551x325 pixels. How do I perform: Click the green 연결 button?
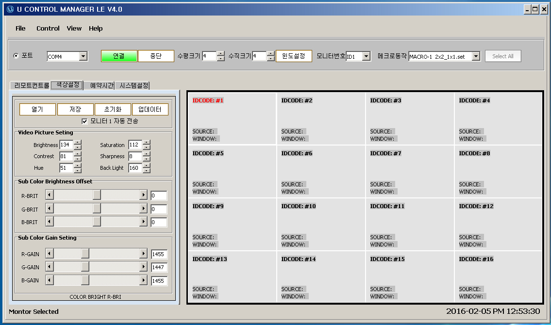[119, 56]
